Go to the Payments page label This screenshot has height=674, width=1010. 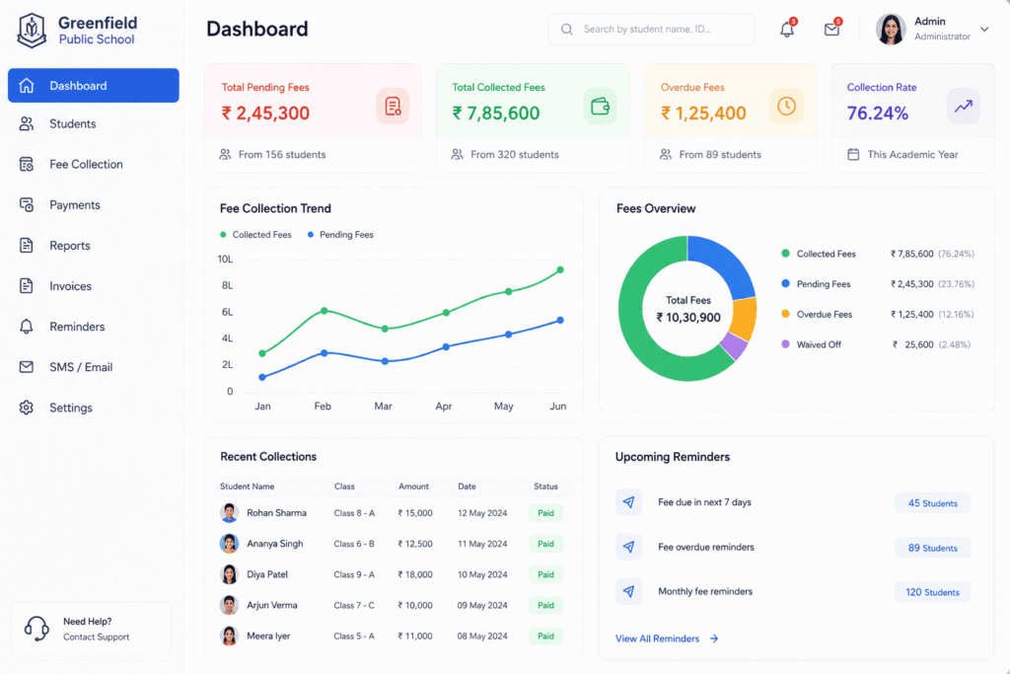(x=75, y=205)
